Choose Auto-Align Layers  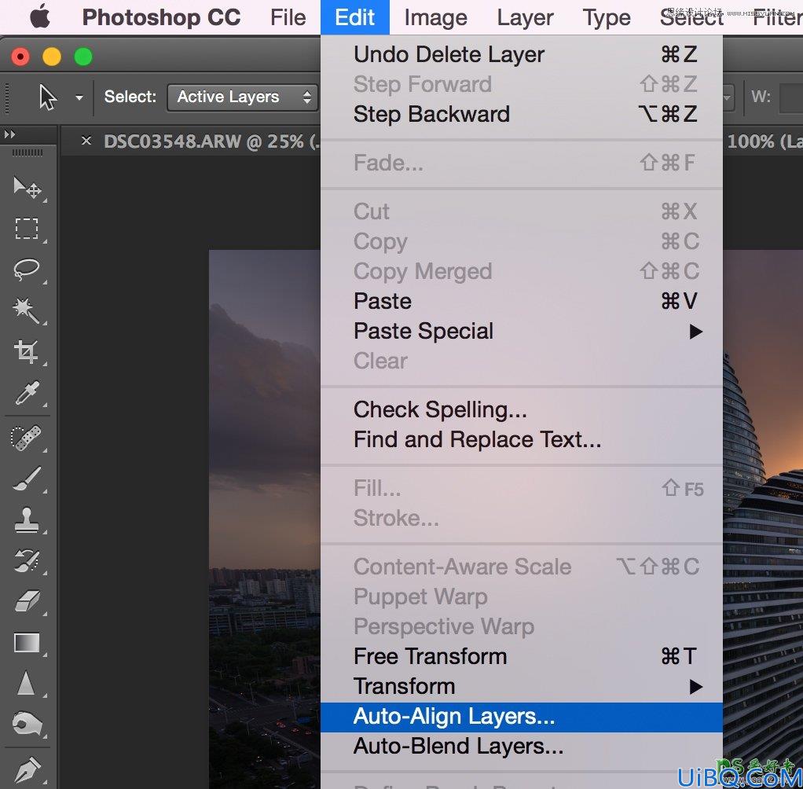pyautogui.click(x=522, y=717)
